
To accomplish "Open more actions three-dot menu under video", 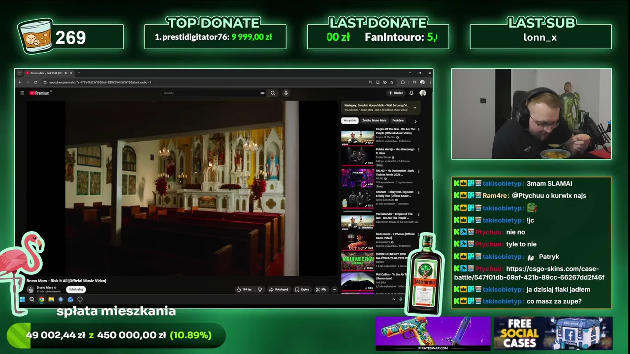I will [334, 289].
